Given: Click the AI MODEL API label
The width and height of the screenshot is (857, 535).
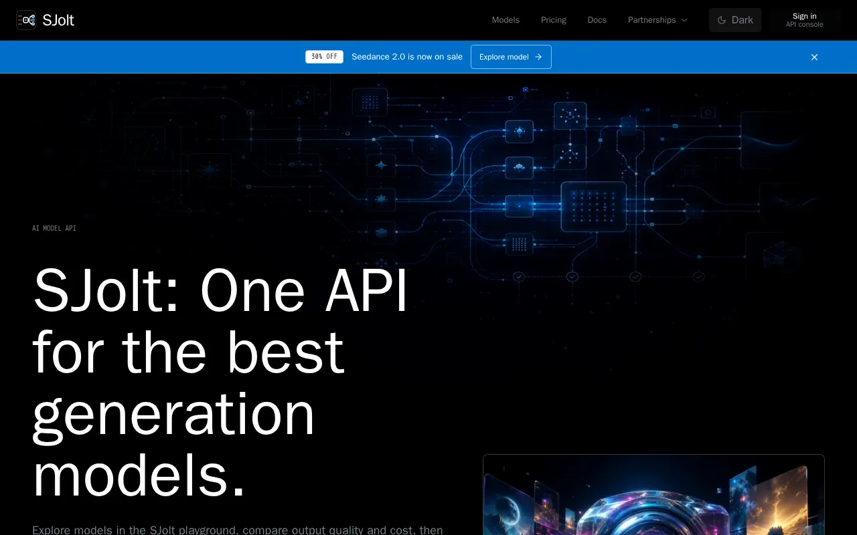Looking at the screenshot, I should pyautogui.click(x=54, y=229).
